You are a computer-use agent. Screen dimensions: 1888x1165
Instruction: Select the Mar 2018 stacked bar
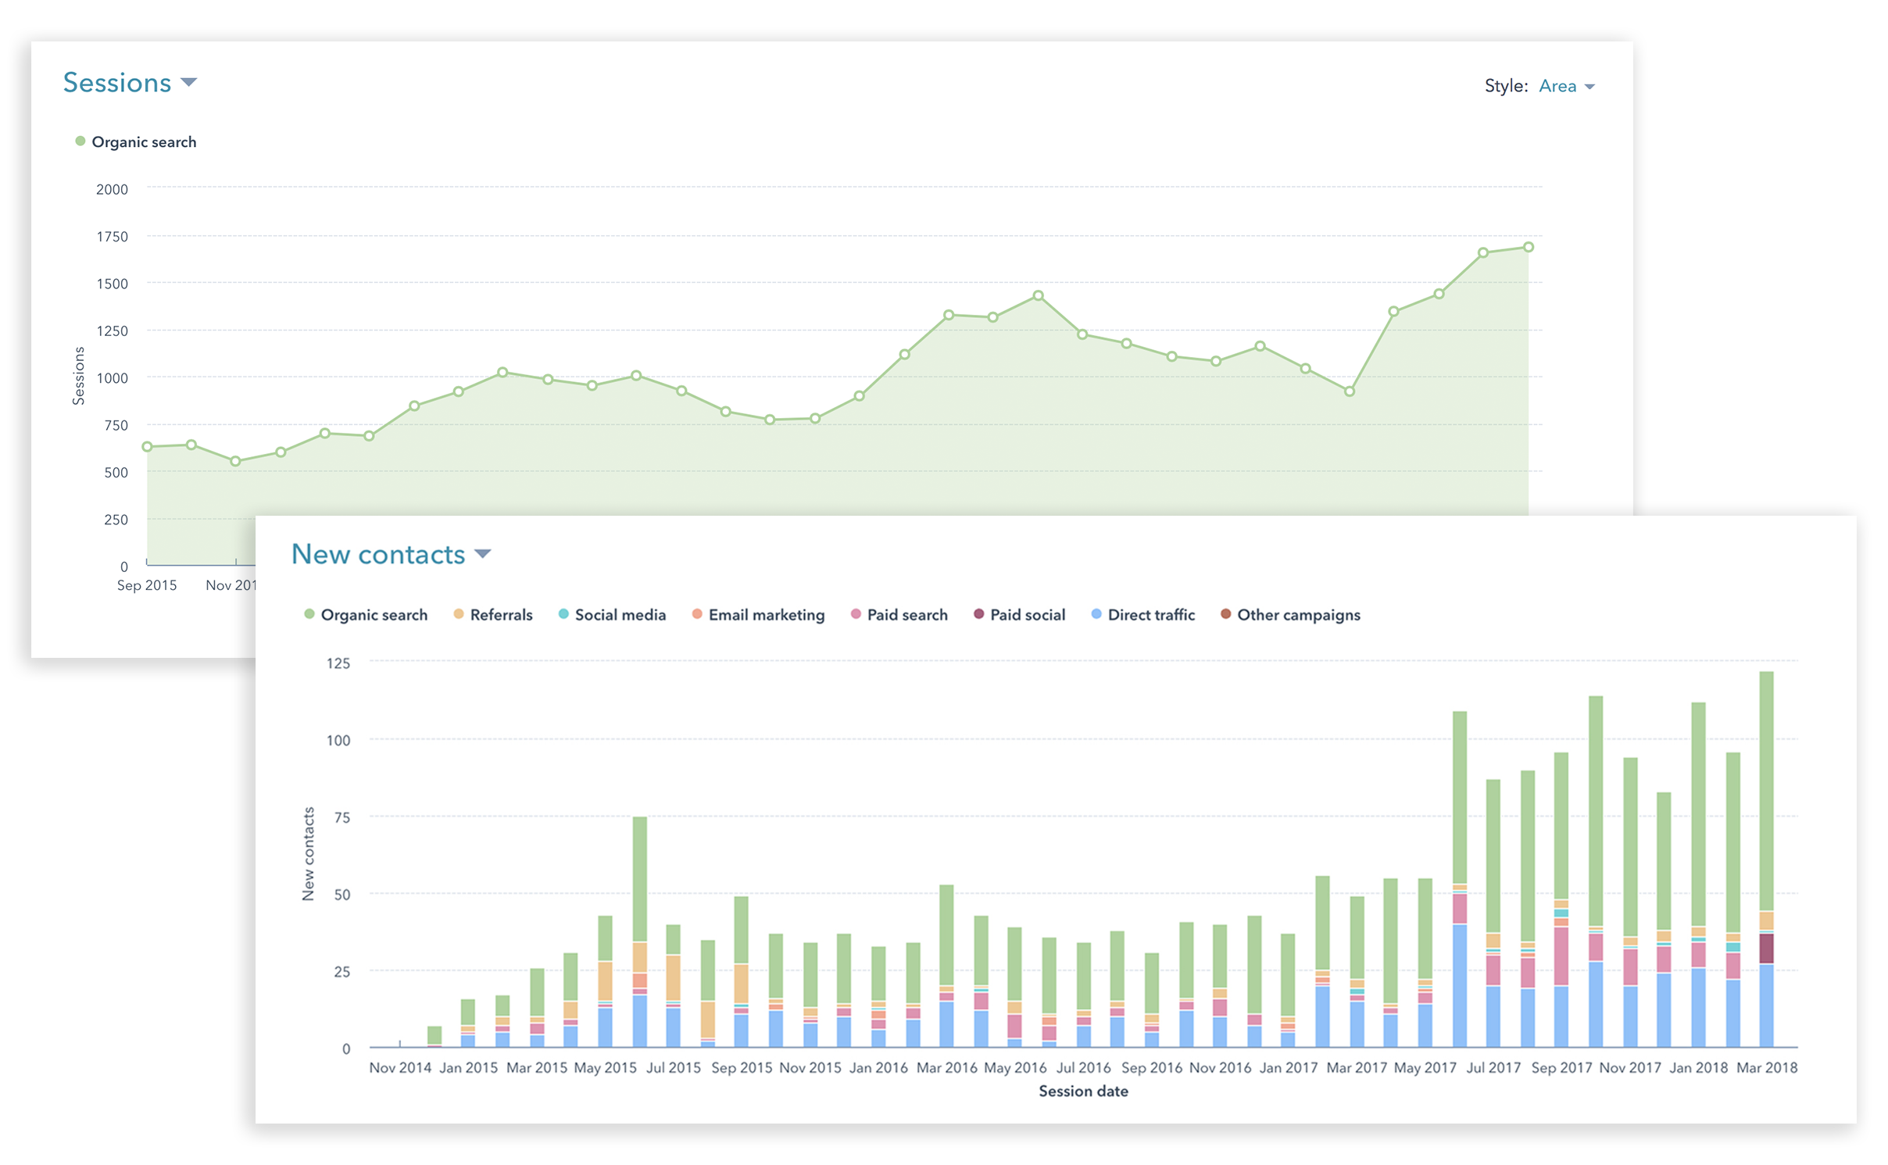click(1765, 859)
